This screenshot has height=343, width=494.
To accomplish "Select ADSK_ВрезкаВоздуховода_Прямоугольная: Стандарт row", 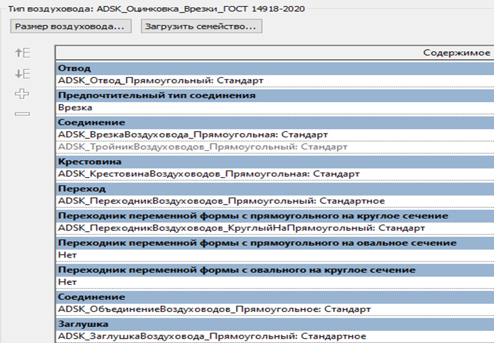I will tap(275, 134).
